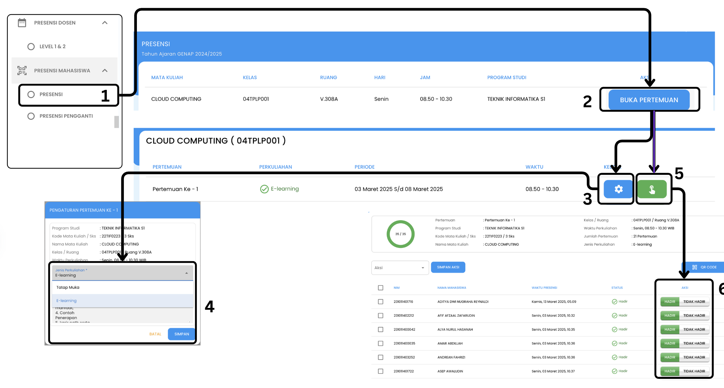
Task: Collapse the Presensi Dosen section chevron
Action: pyautogui.click(x=105, y=23)
